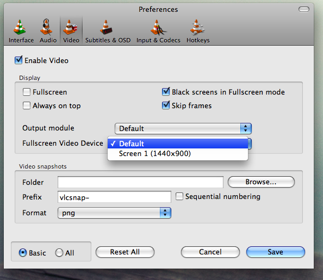
Task: Disable the Skip frames checkbox
Action: point(166,105)
